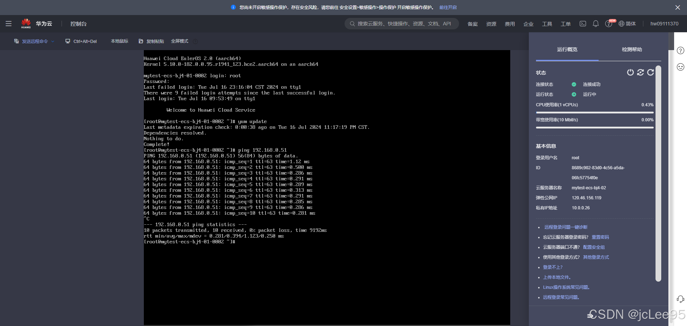This screenshot has height=326, width=687.
Task: Click the send remote command icon
Action: click(16, 41)
